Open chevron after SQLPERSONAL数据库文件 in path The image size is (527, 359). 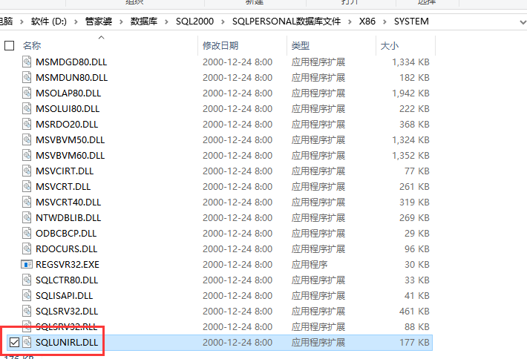pyautogui.click(x=350, y=22)
